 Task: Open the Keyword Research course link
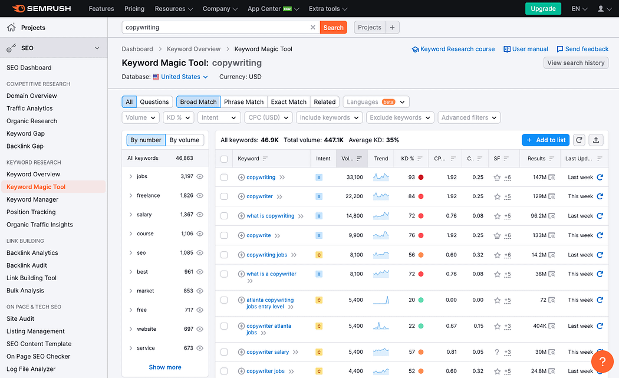pos(453,49)
